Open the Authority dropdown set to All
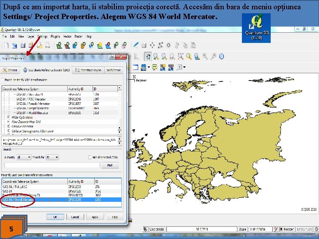The image size is (319, 239). [23, 157]
